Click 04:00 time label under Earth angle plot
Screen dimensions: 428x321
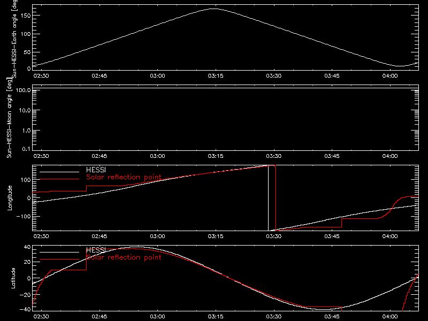click(390, 76)
